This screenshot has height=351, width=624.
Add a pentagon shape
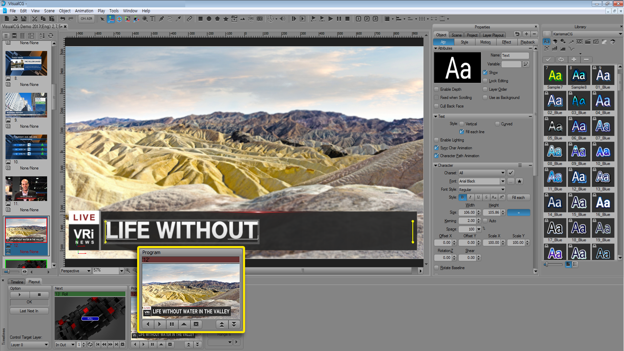217,19
